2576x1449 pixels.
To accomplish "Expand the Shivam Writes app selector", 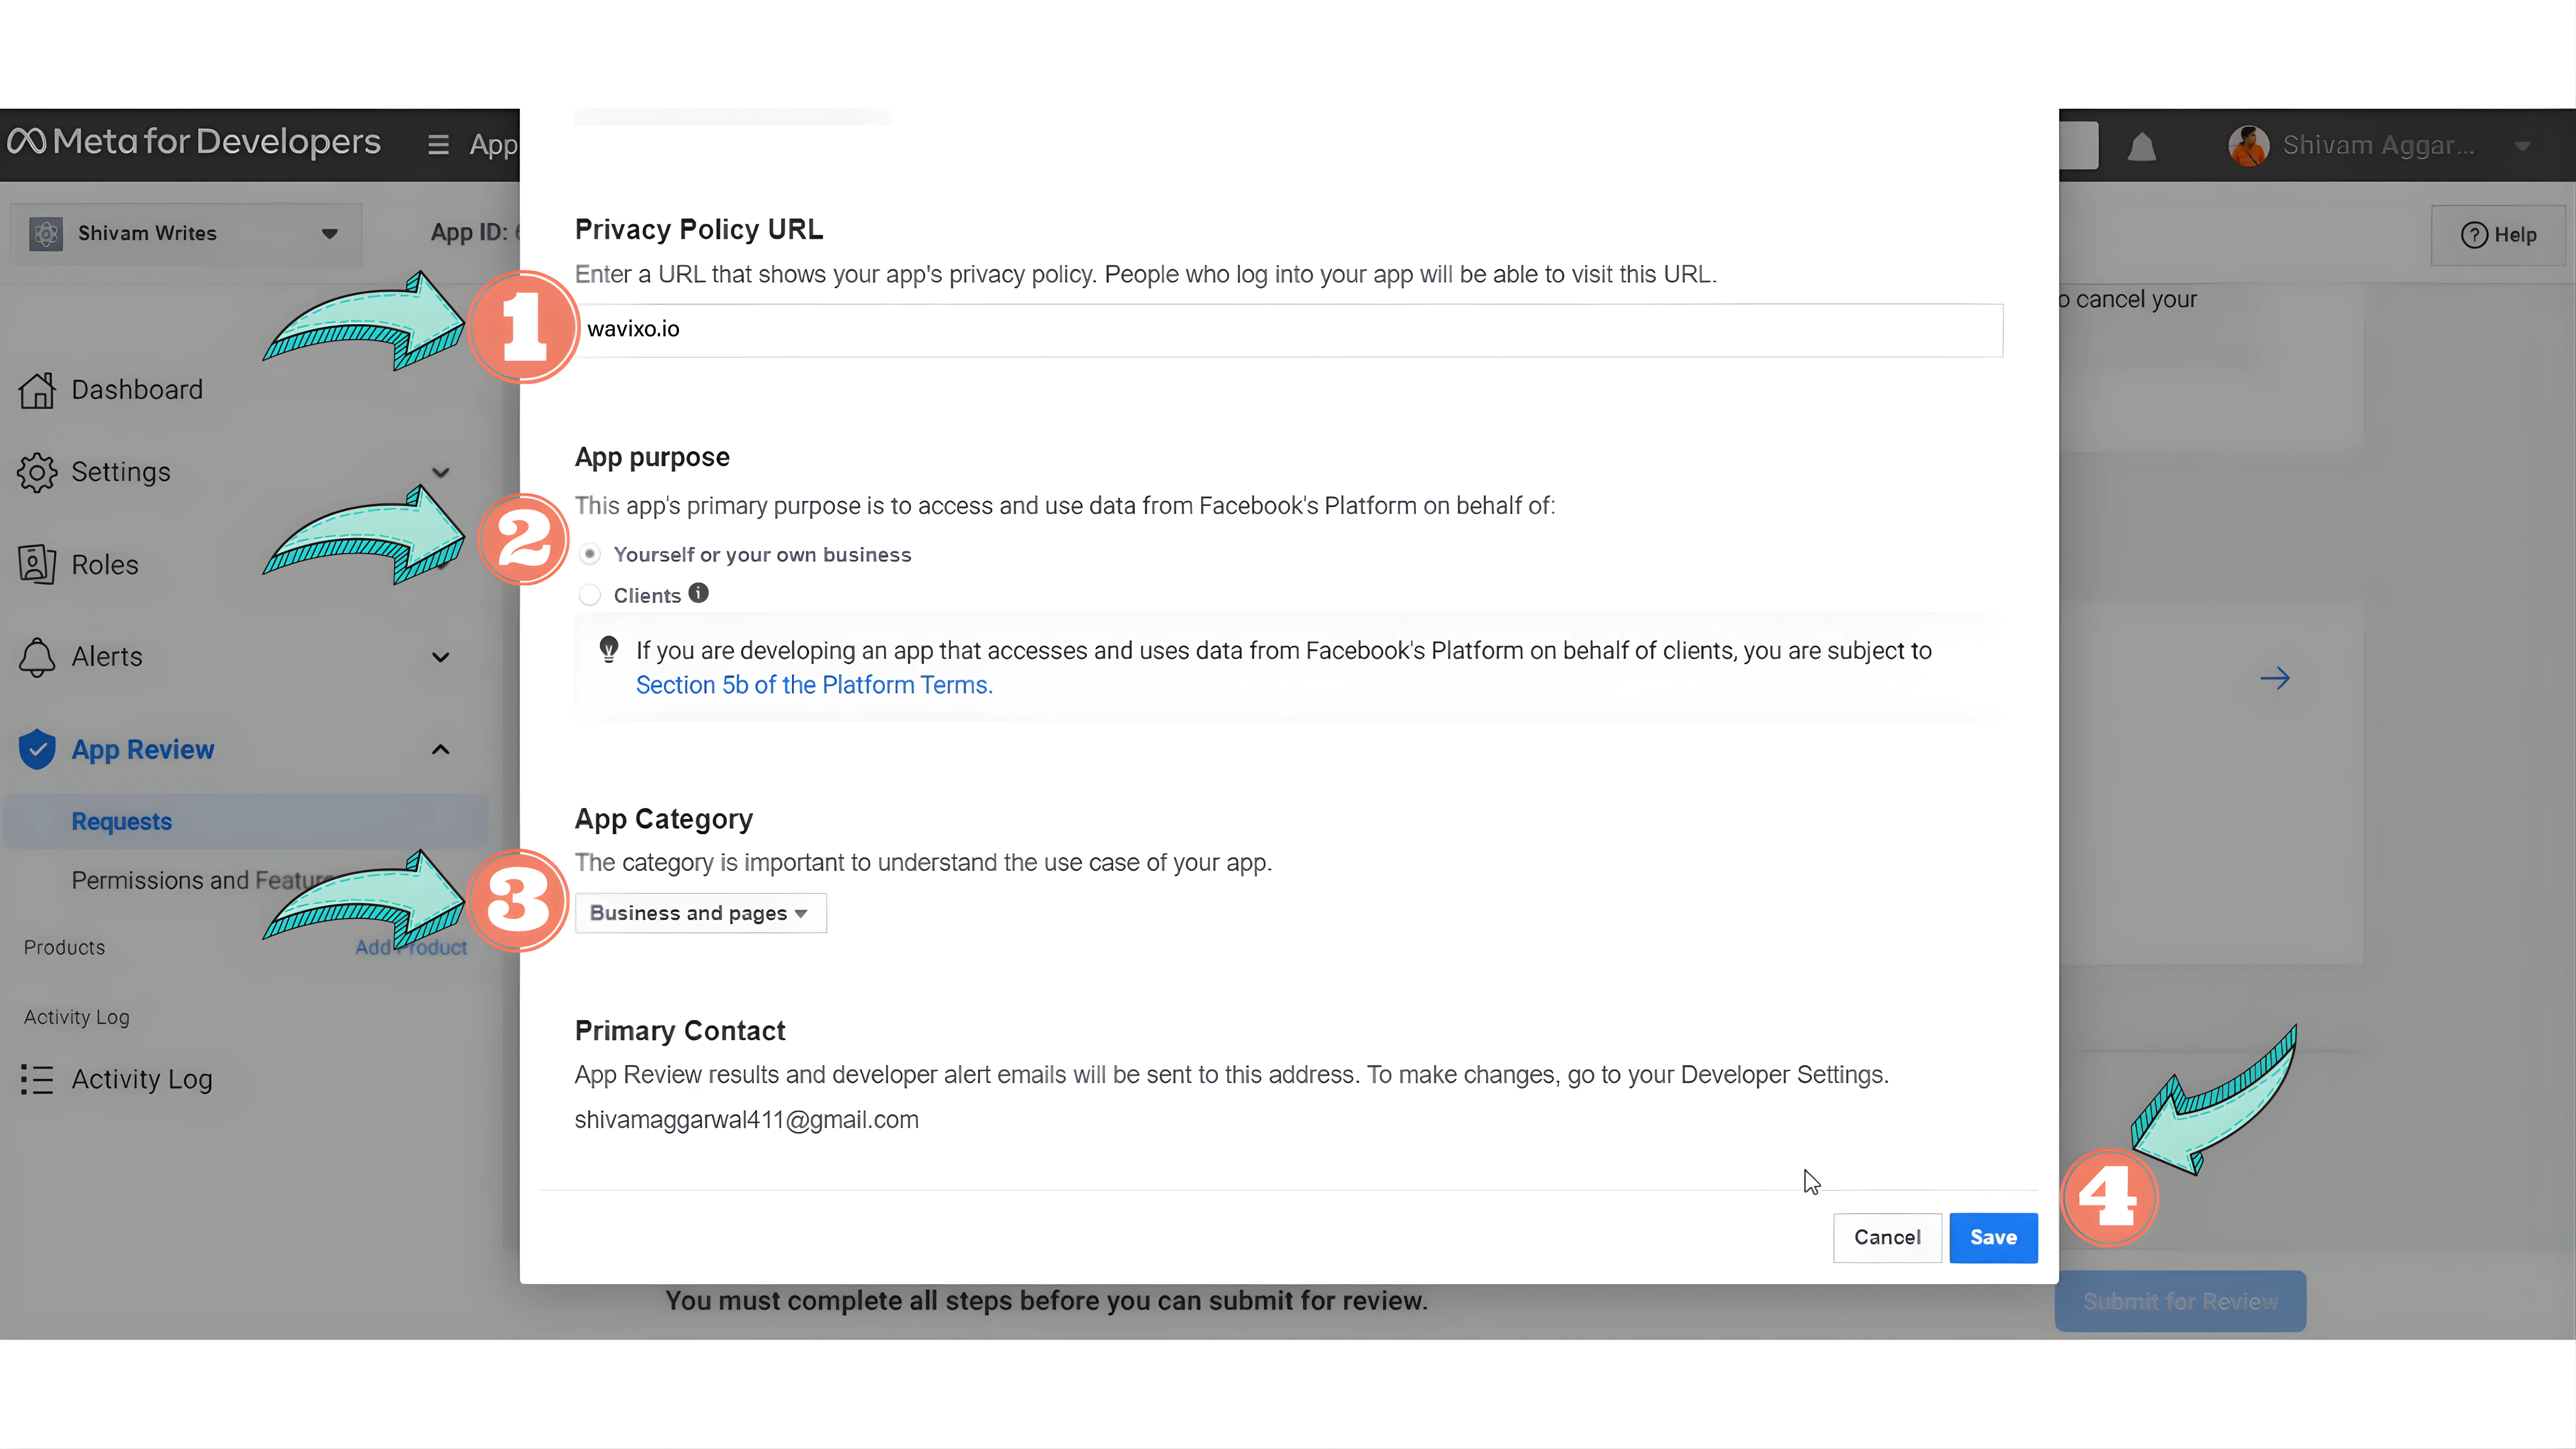I will coord(186,233).
